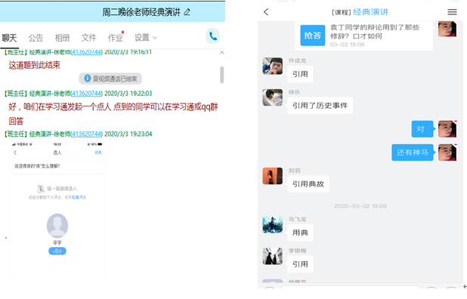Click the 这道题到此结束 message text
467x299 pixels.
[35, 65]
